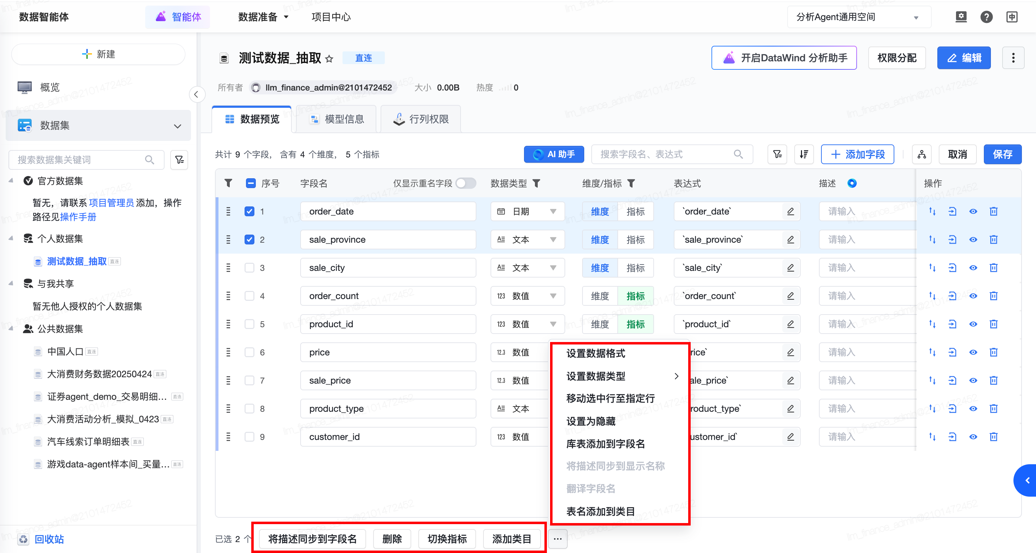Image resolution: width=1036 pixels, height=553 pixels.
Task: Click the 添加字段 button
Action: pyautogui.click(x=857, y=154)
